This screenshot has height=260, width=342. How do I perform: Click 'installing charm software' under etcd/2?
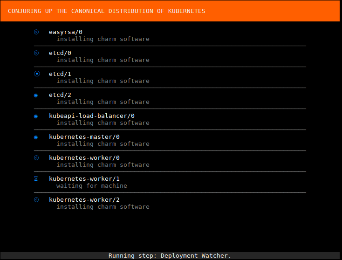pyautogui.click(x=103, y=102)
